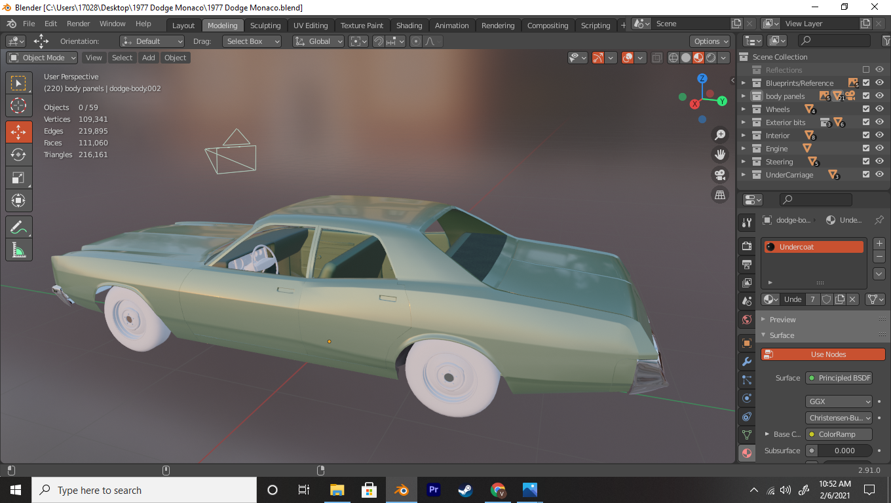Click the viewport zoom magnifier icon
Viewport: 891px width, 503px height.
[x=720, y=135]
